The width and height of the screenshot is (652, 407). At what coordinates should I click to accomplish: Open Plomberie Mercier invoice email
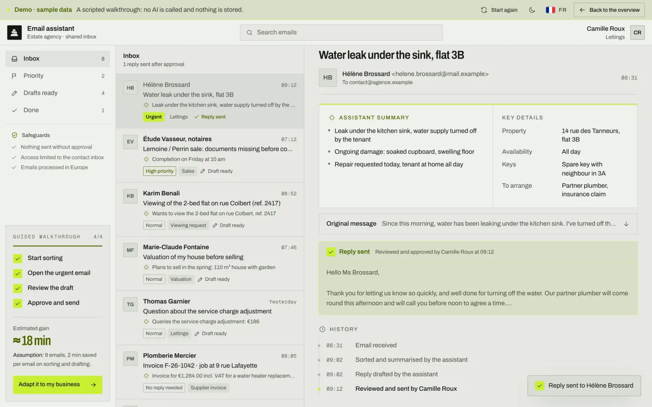210,372
